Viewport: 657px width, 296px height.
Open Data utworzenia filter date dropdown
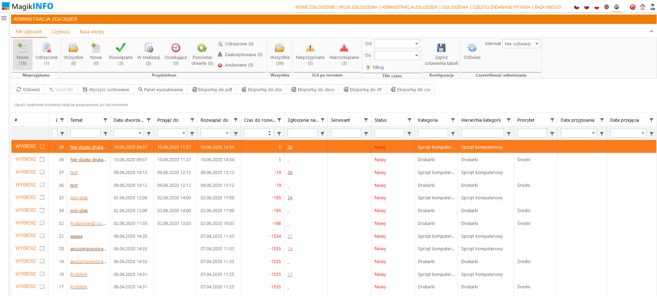(140, 133)
